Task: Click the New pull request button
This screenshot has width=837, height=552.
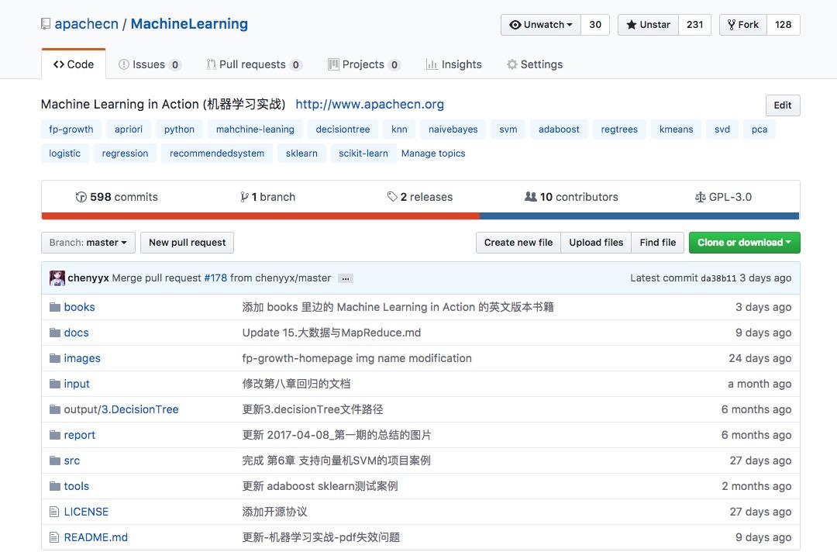Action: [187, 243]
